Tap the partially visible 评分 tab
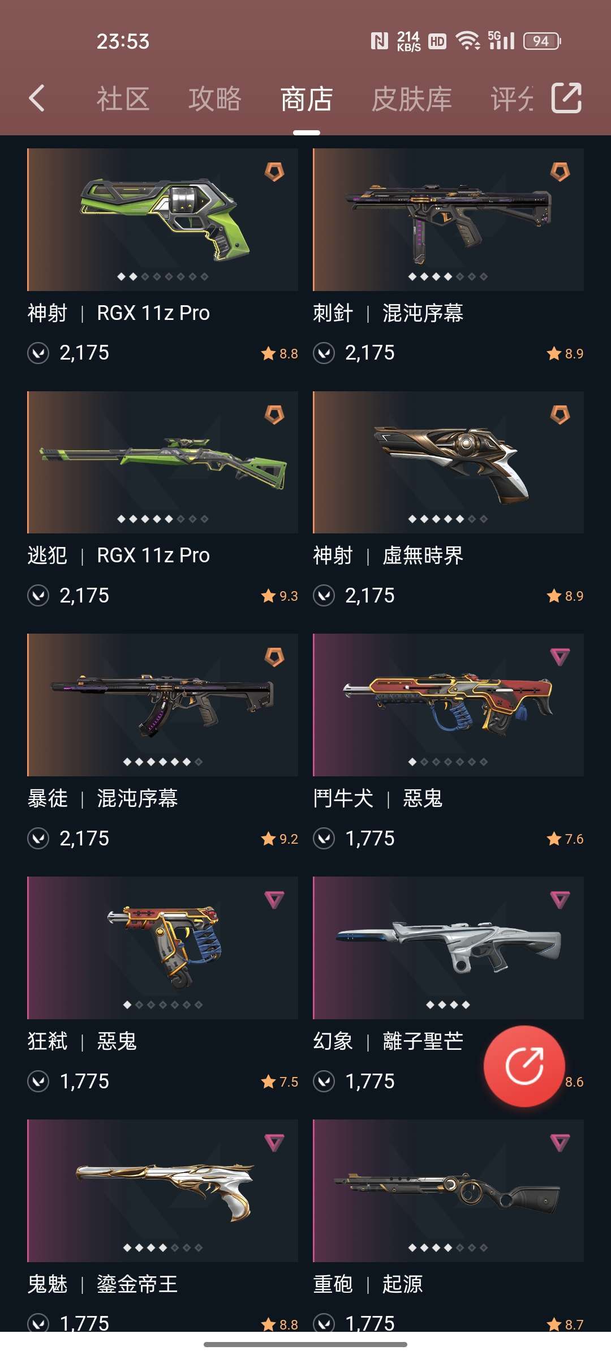 tap(511, 99)
